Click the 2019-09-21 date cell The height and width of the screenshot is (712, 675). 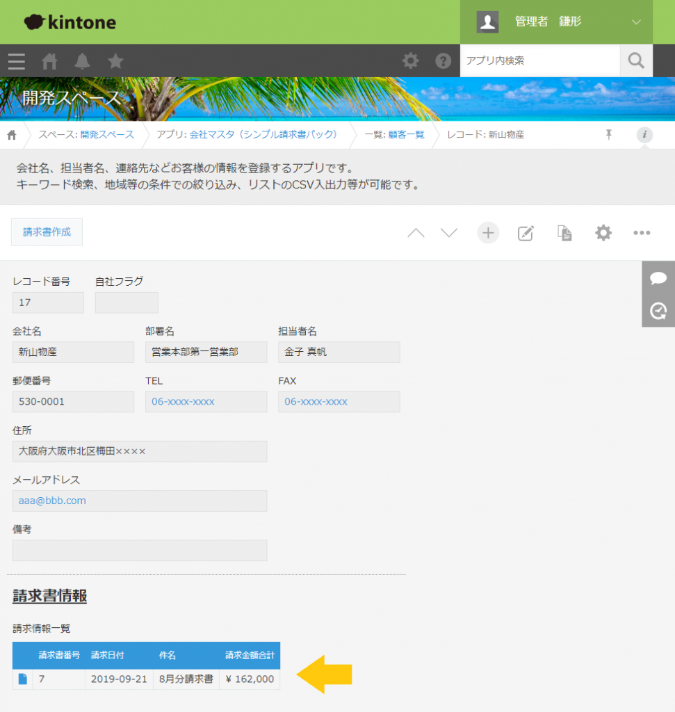pos(119,679)
